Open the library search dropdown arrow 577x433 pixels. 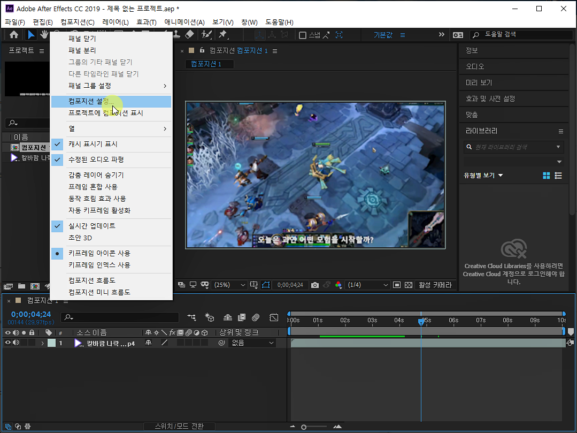[x=558, y=147]
